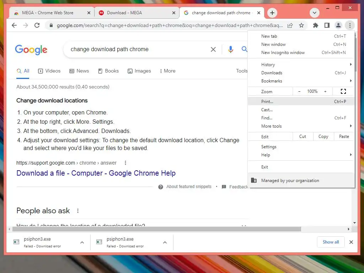This screenshot has height=273, width=364.
Task: Open the Extensions puzzle icon
Action: pyautogui.click(x=316, y=25)
